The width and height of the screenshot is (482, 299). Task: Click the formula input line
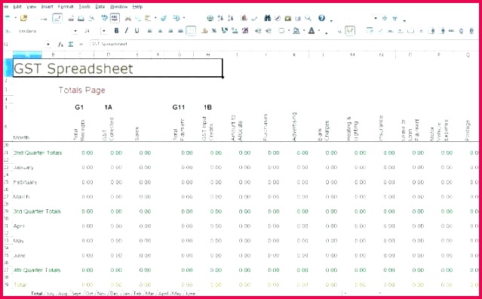(x=284, y=44)
